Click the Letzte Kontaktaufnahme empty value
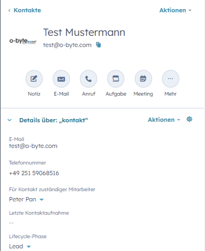This screenshot has height=251, width=205. (11, 223)
